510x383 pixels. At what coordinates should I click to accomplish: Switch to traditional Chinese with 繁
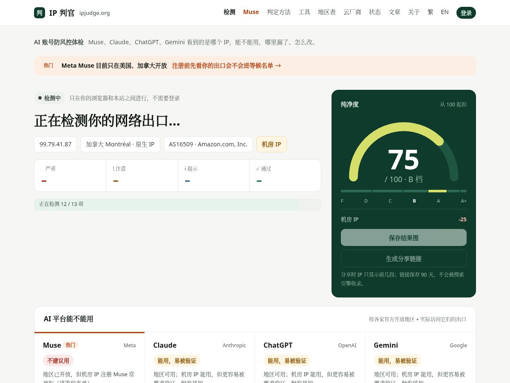(431, 12)
